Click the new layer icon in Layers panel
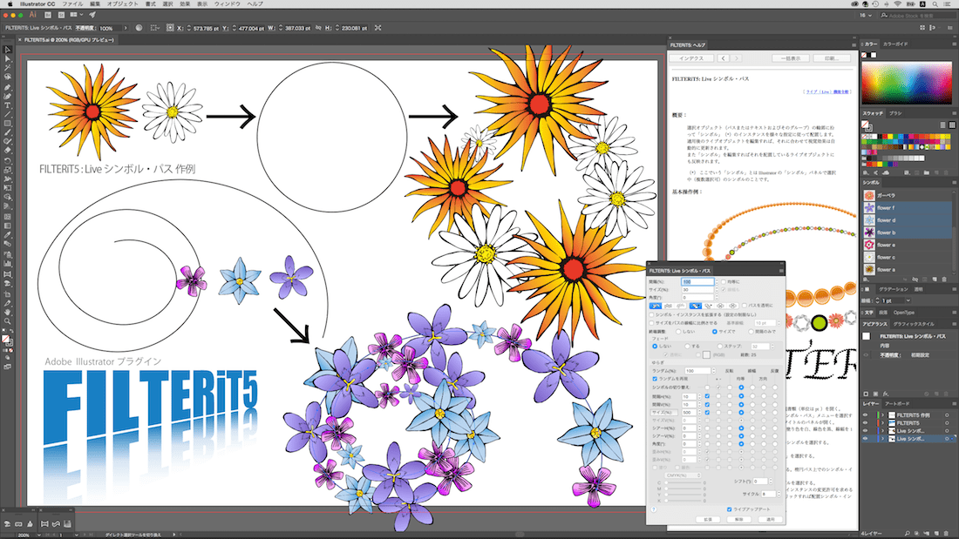 click(937, 534)
